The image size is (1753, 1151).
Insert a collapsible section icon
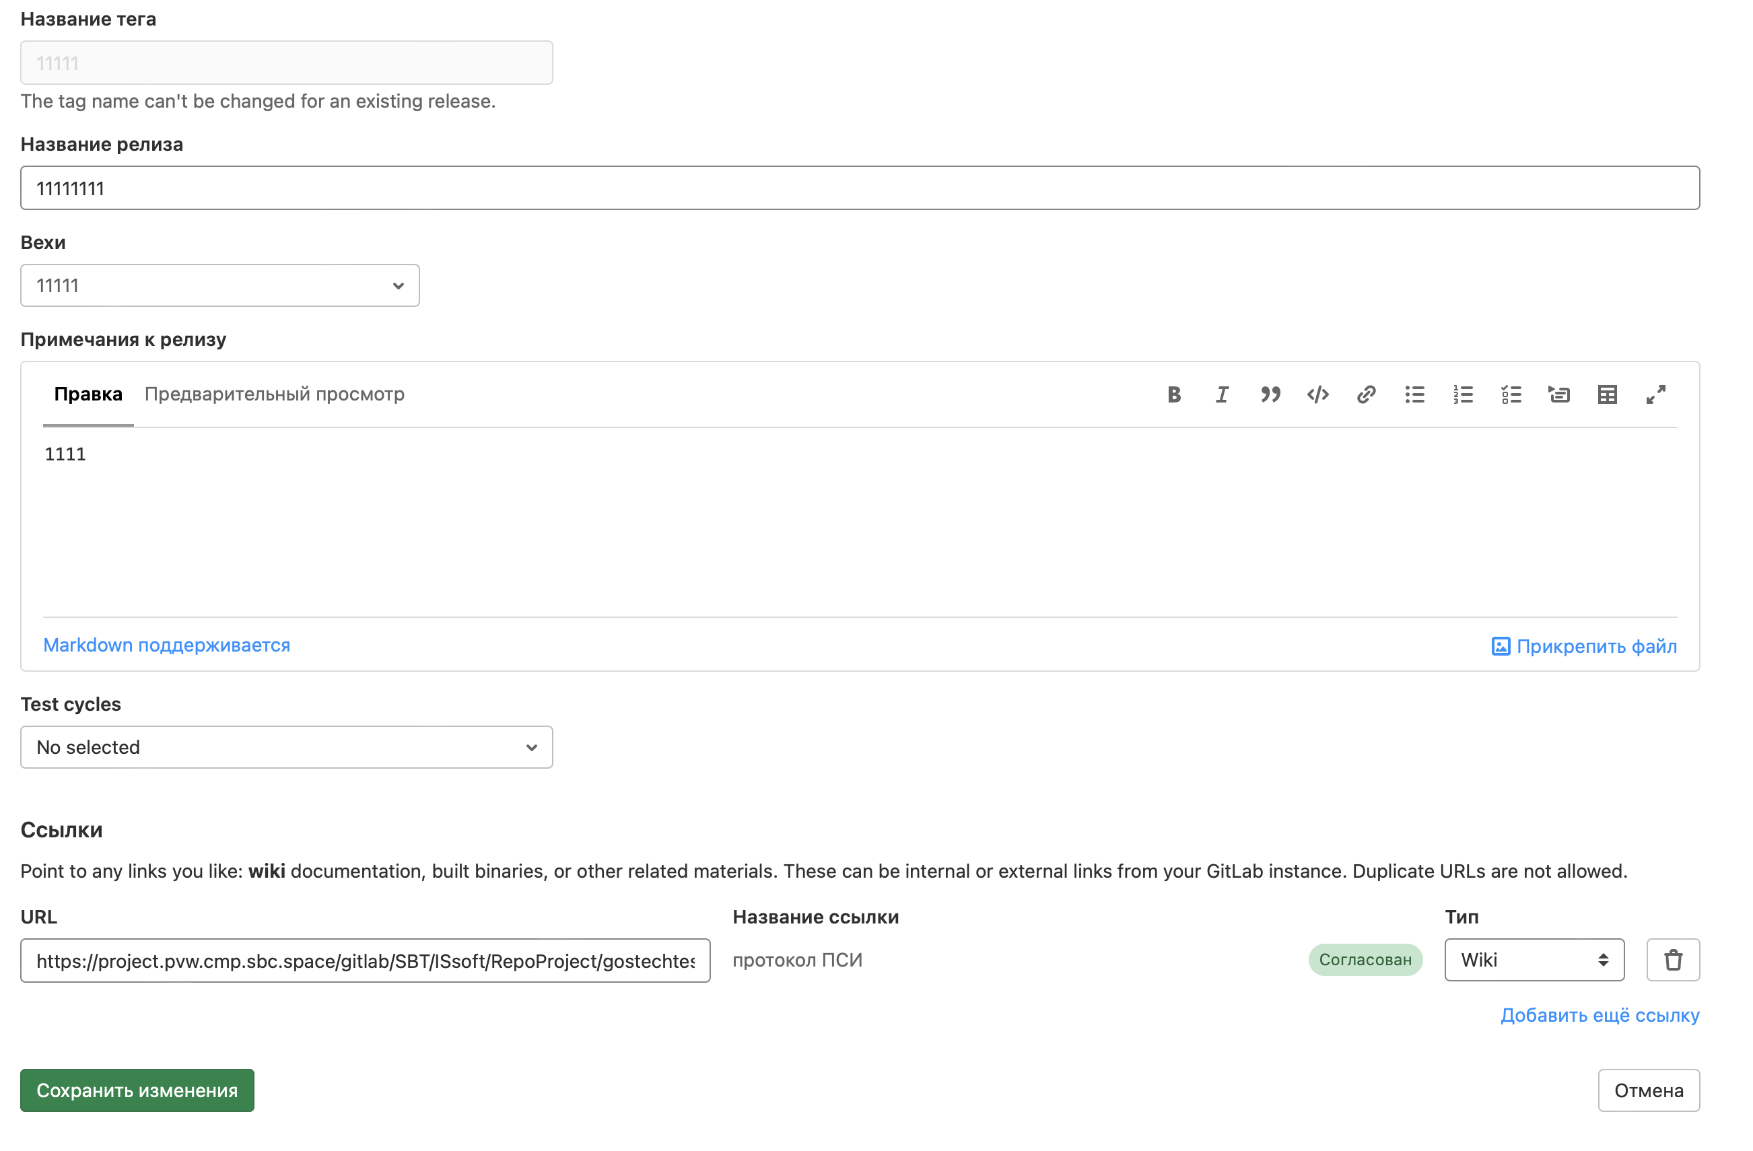click(x=1559, y=394)
